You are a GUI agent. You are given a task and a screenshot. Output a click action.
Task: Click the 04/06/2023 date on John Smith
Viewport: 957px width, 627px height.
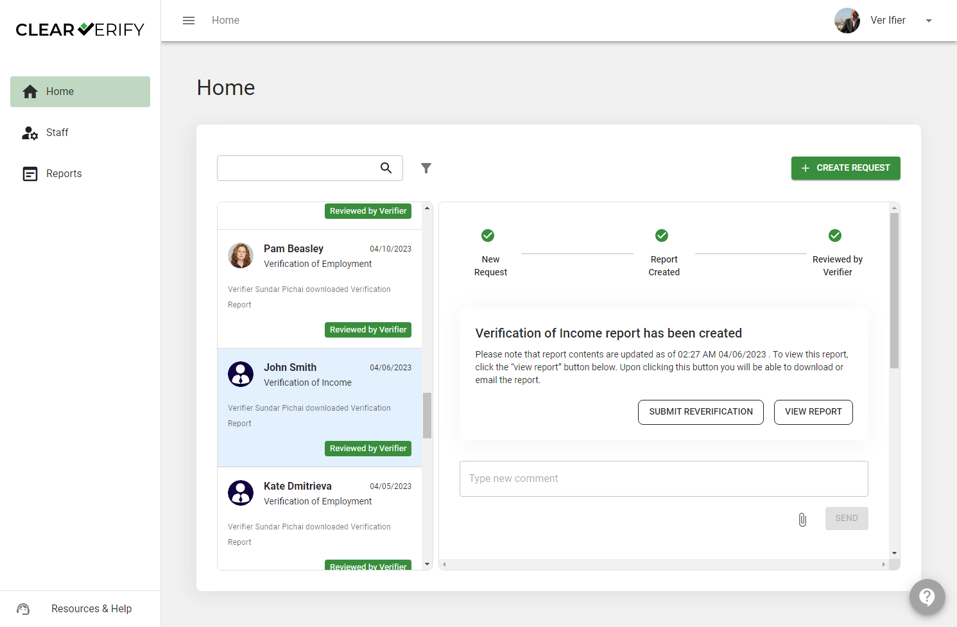tap(390, 368)
